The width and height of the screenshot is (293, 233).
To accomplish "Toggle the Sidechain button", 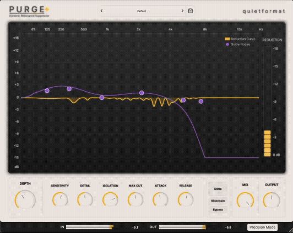I will tap(218, 201).
